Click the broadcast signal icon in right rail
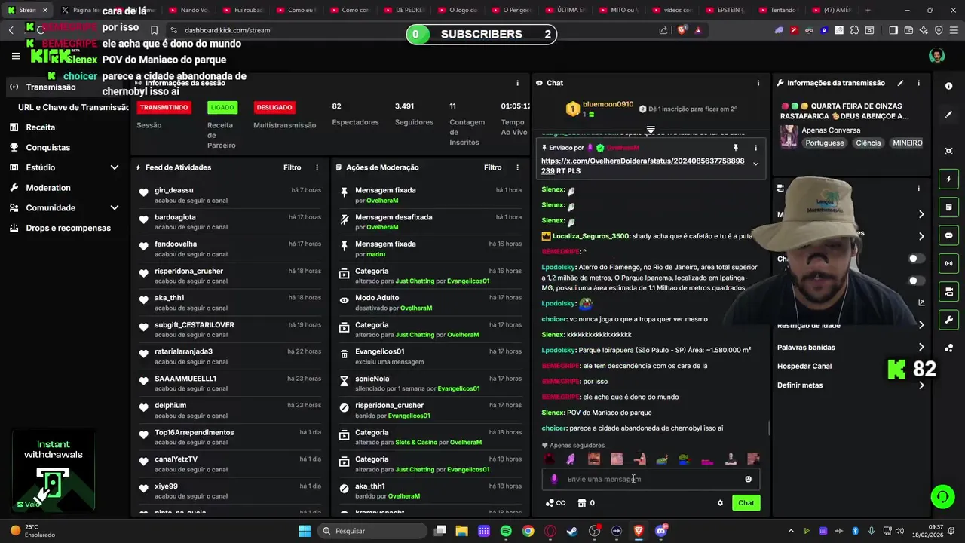 click(x=948, y=263)
